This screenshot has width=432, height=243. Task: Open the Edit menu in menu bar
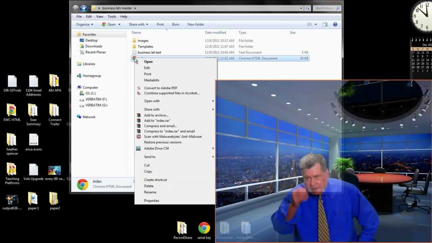(x=89, y=17)
